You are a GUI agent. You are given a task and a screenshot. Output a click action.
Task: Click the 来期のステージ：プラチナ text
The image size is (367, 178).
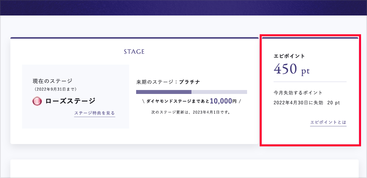[168, 82]
